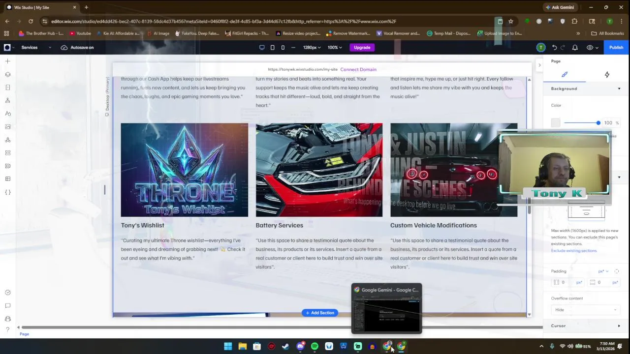Image resolution: width=630 pixels, height=354 pixels.
Task: Collapse the Background section
Action: tap(619, 88)
